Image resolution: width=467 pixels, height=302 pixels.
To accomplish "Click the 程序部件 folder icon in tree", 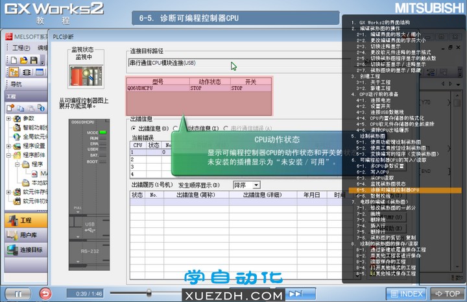I will coord(18,155).
